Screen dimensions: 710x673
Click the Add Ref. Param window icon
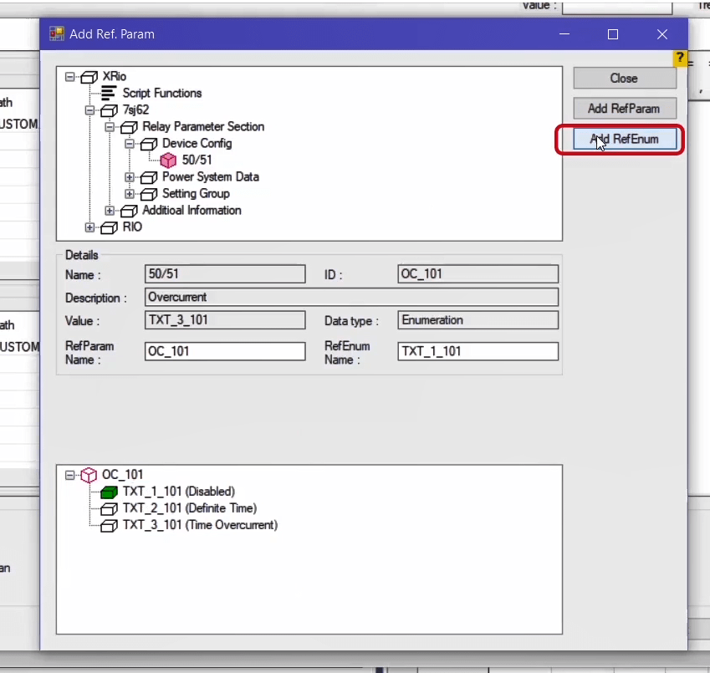tap(57, 34)
